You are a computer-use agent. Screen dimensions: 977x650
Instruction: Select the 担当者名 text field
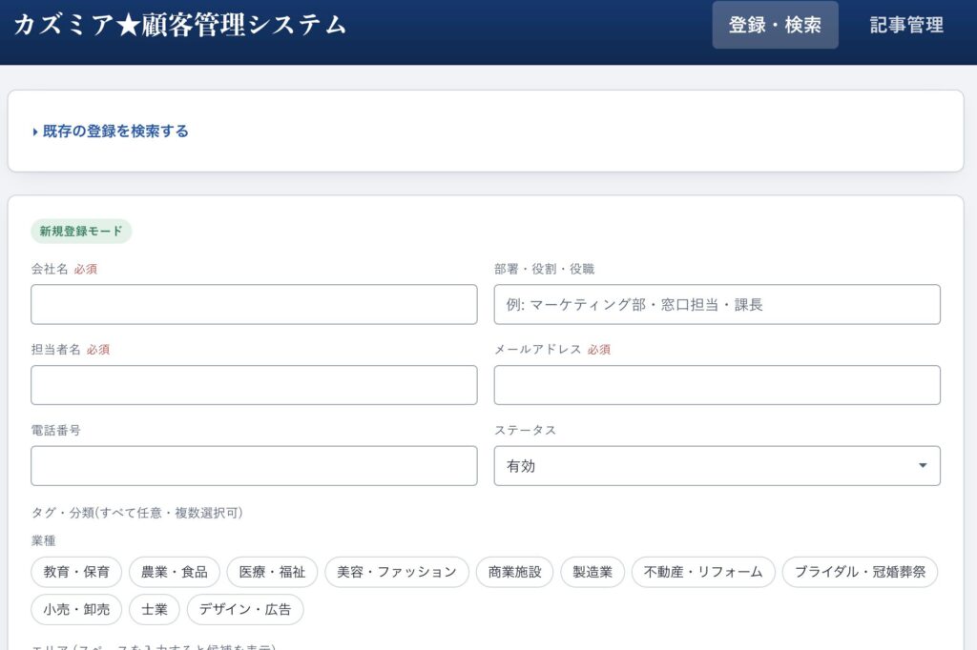coord(254,385)
